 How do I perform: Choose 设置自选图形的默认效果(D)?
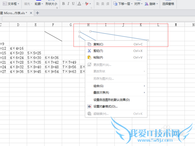(x=116, y=100)
